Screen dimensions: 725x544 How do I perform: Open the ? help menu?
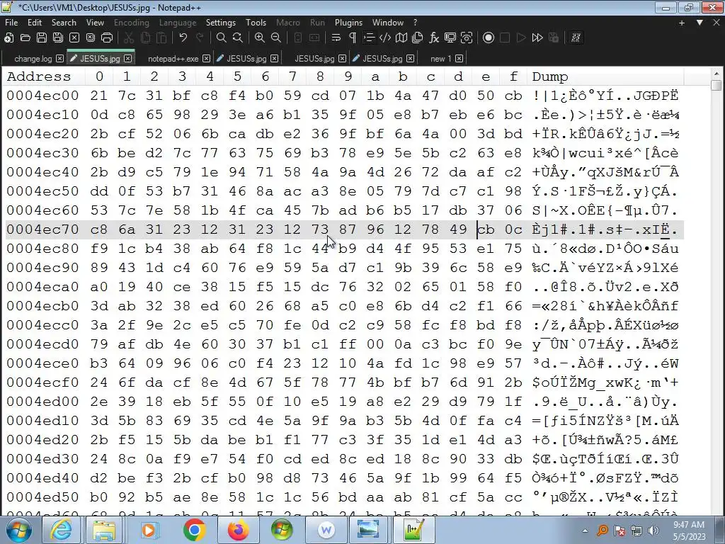point(415,22)
